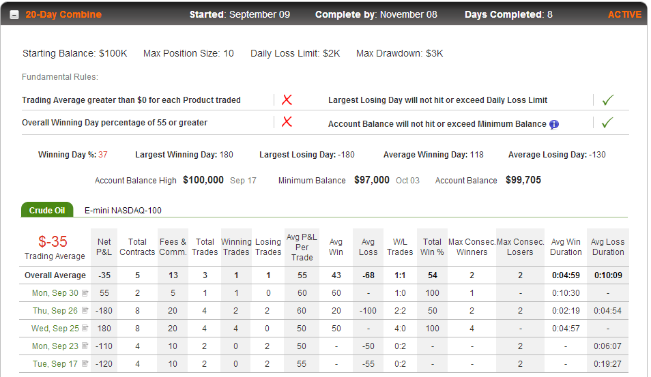
Task: Click the W/L Trades column header
Action: tap(400, 247)
